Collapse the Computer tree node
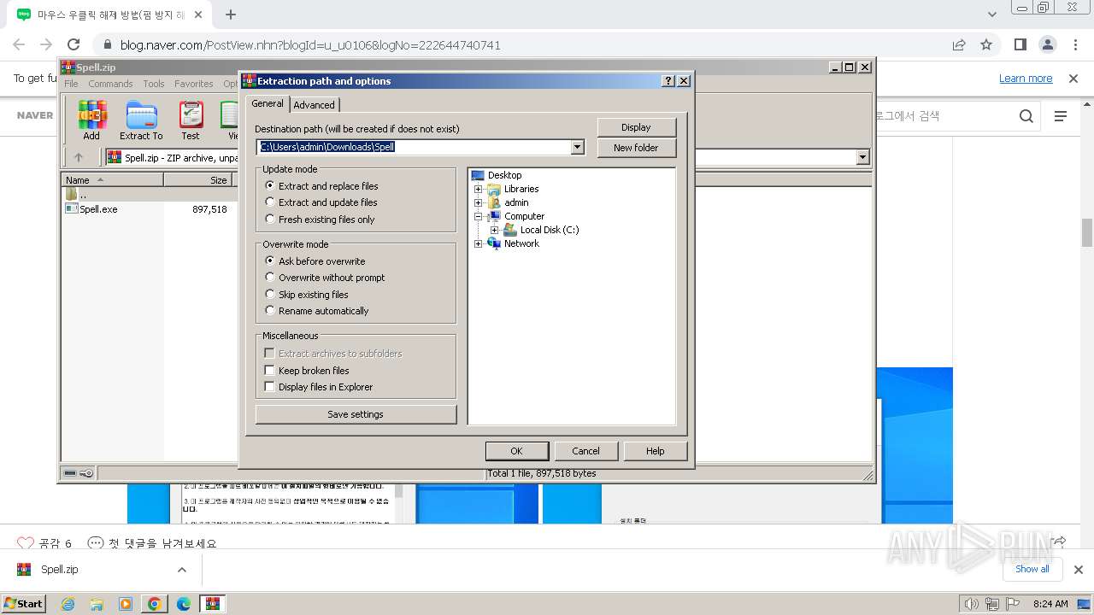 point(479,216)
